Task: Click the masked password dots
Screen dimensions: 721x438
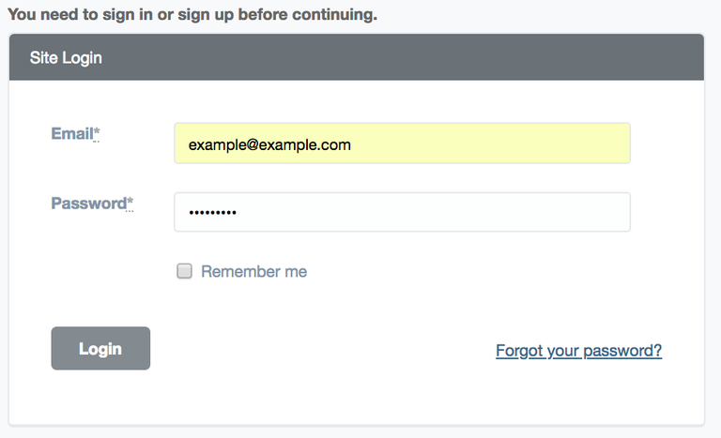Action: [x=212, y=213]
